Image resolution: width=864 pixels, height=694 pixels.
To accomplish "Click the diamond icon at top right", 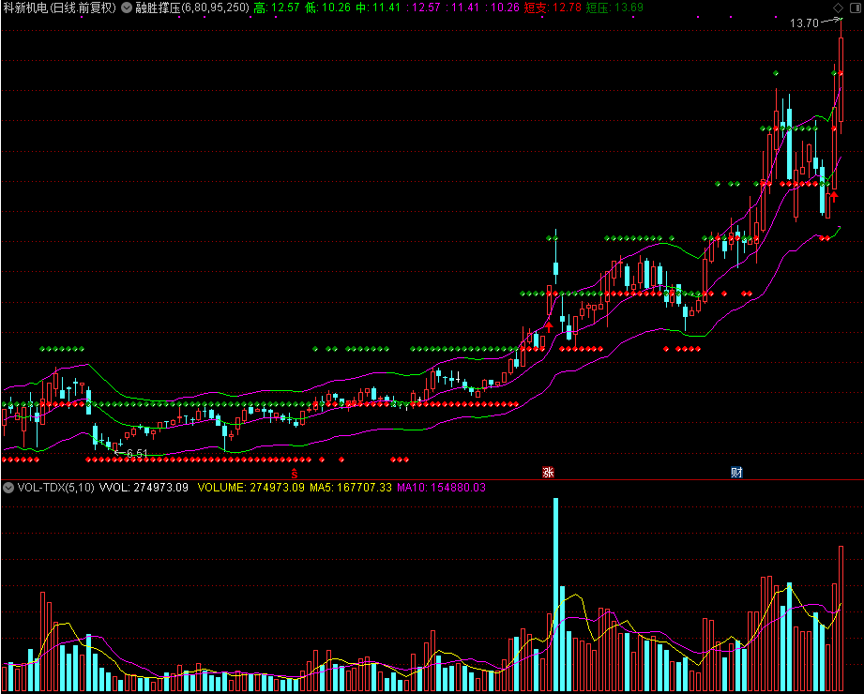I will click(x=838, y=8).
